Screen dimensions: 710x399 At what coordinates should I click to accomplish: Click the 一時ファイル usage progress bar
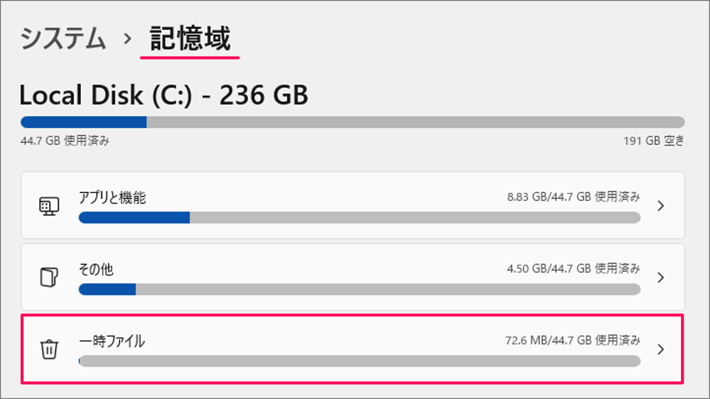[x=359, y=361]
